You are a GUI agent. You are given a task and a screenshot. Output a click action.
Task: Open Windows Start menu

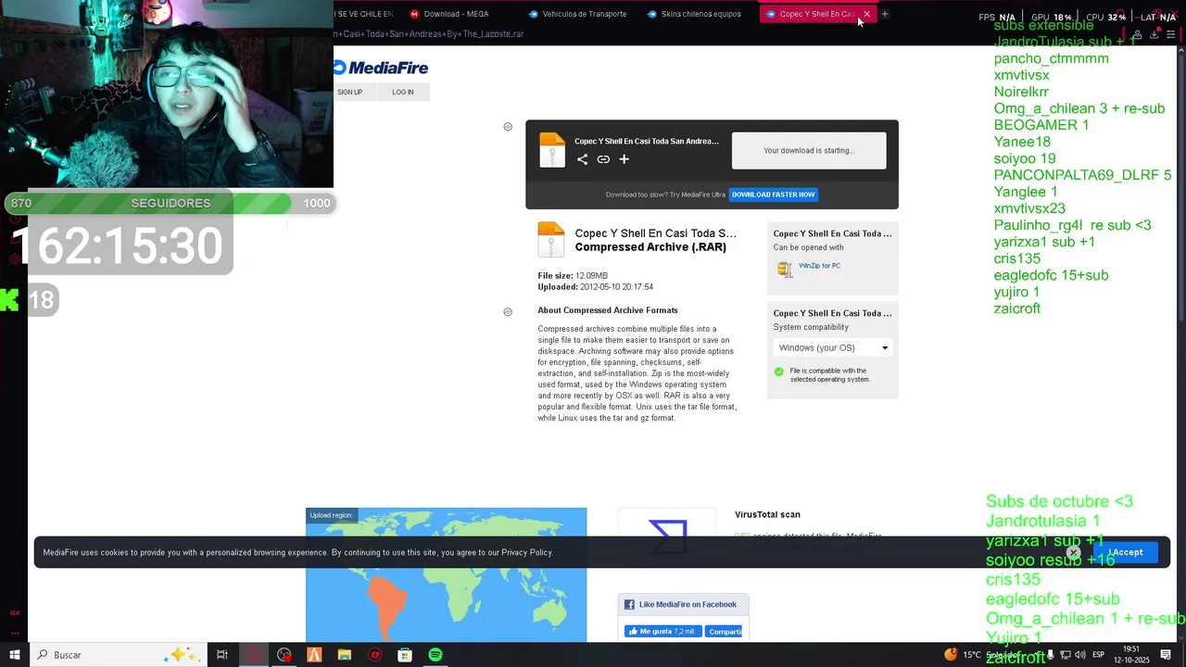coord(14,655)
